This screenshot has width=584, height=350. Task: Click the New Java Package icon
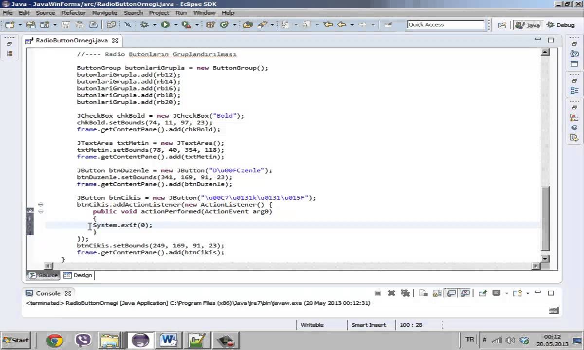pos(210,24)
